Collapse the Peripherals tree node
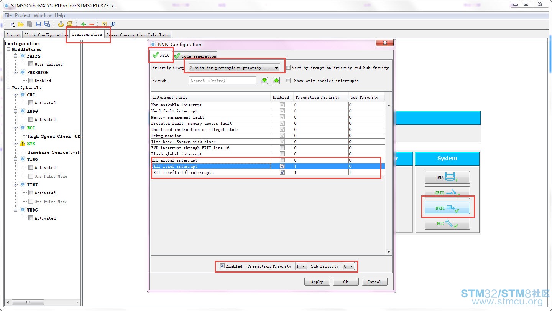 point(8,88)
